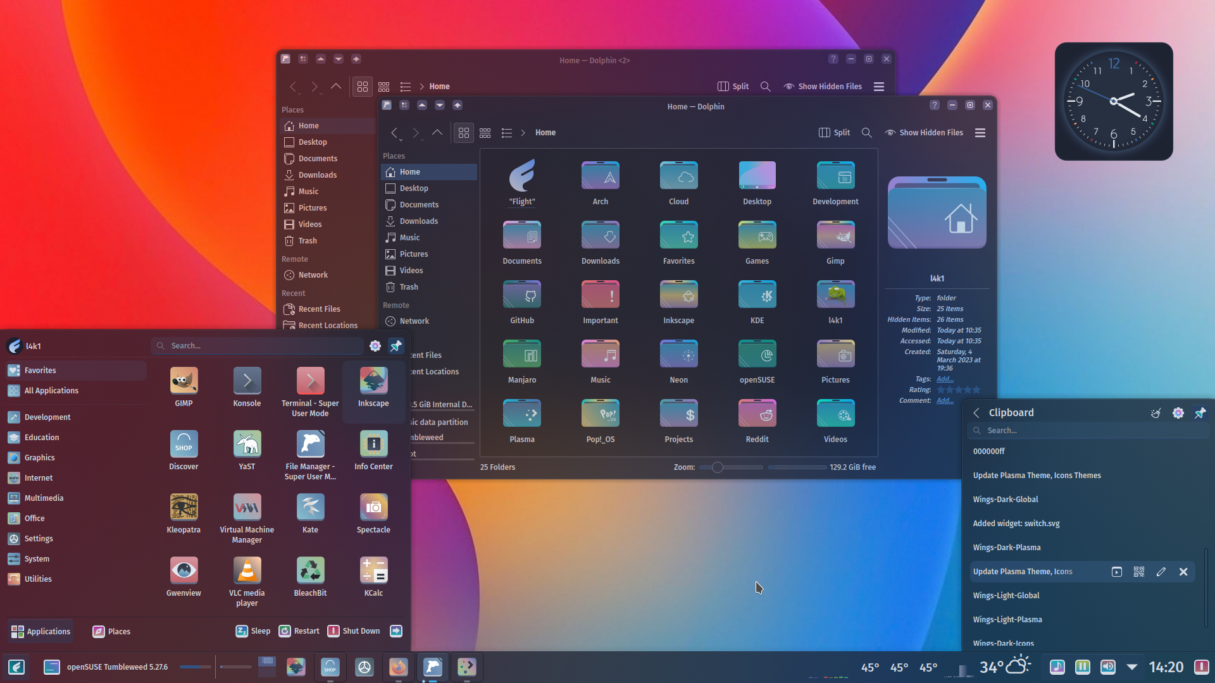The width and height of the screenshot is (1215, 683).
Task: Show QR code for selected clipboard entry
Action: 1139,572
